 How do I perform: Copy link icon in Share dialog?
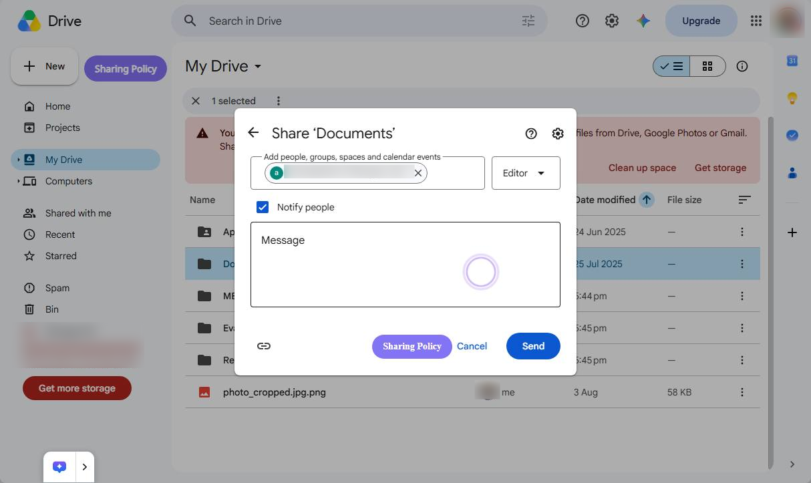[x=264, y=346]
